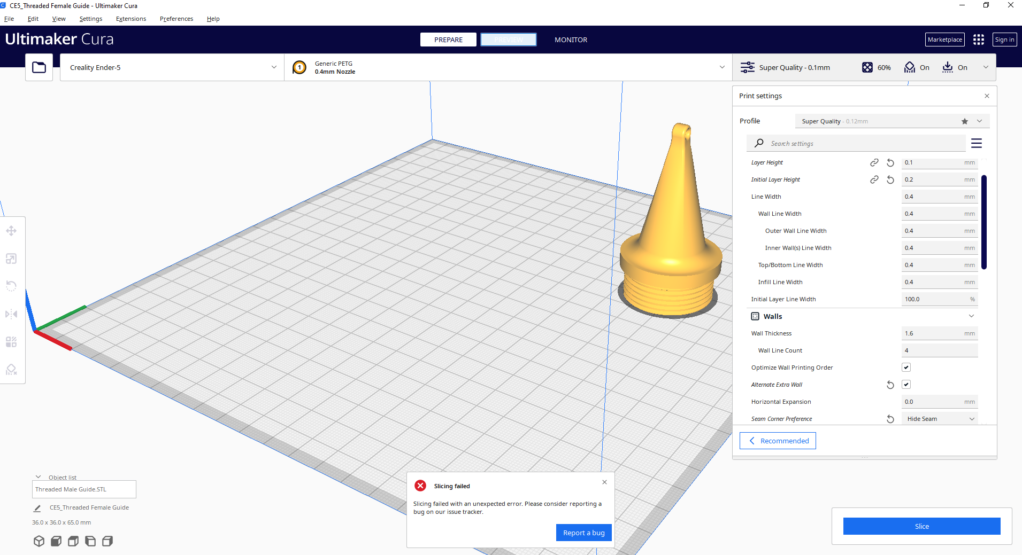Enable Optimize Wall Printing Order

click(x=905, y=367)
